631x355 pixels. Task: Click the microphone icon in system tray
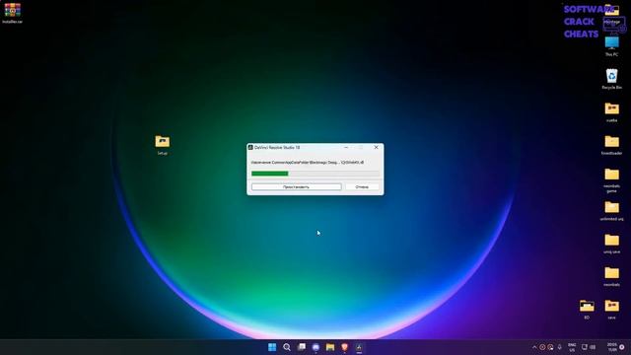coord(559,347)
